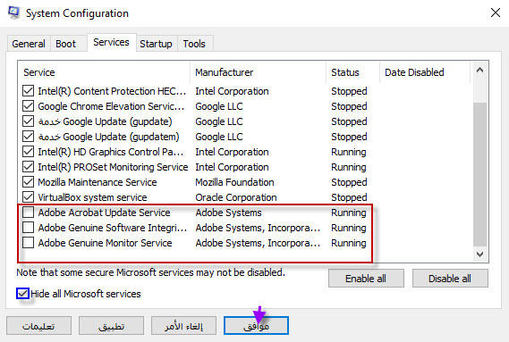Toggle Google Update (gupdate) service checkbox
Screen dimensions: 509x342
coord(29,121)
